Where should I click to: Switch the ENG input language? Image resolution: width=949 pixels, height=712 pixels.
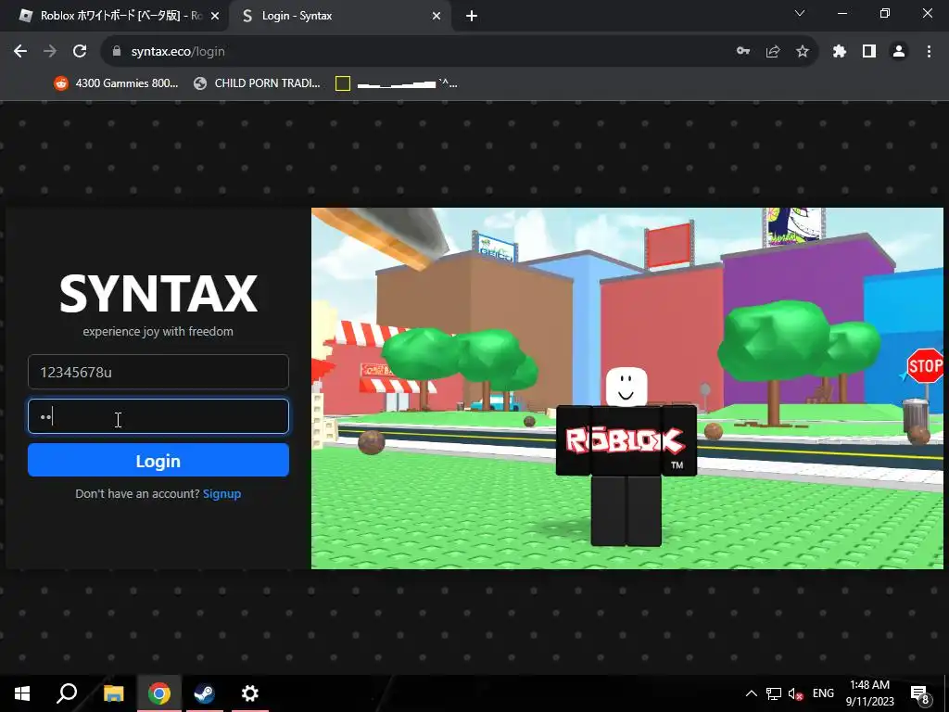pos(823,693)
